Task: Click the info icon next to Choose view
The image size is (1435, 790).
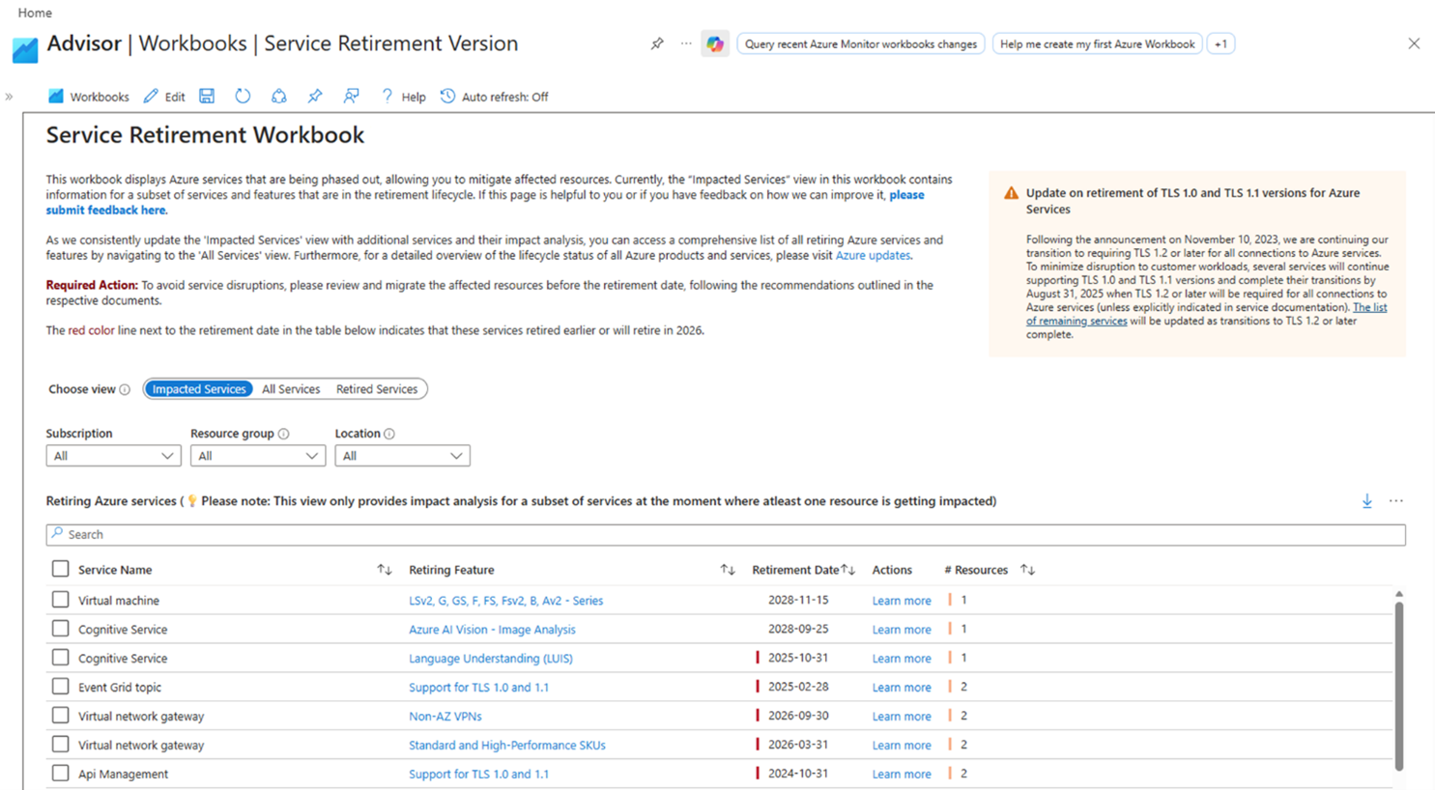Action: (125, 389)
